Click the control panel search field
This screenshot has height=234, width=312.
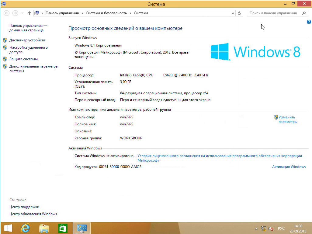point(273,13)
